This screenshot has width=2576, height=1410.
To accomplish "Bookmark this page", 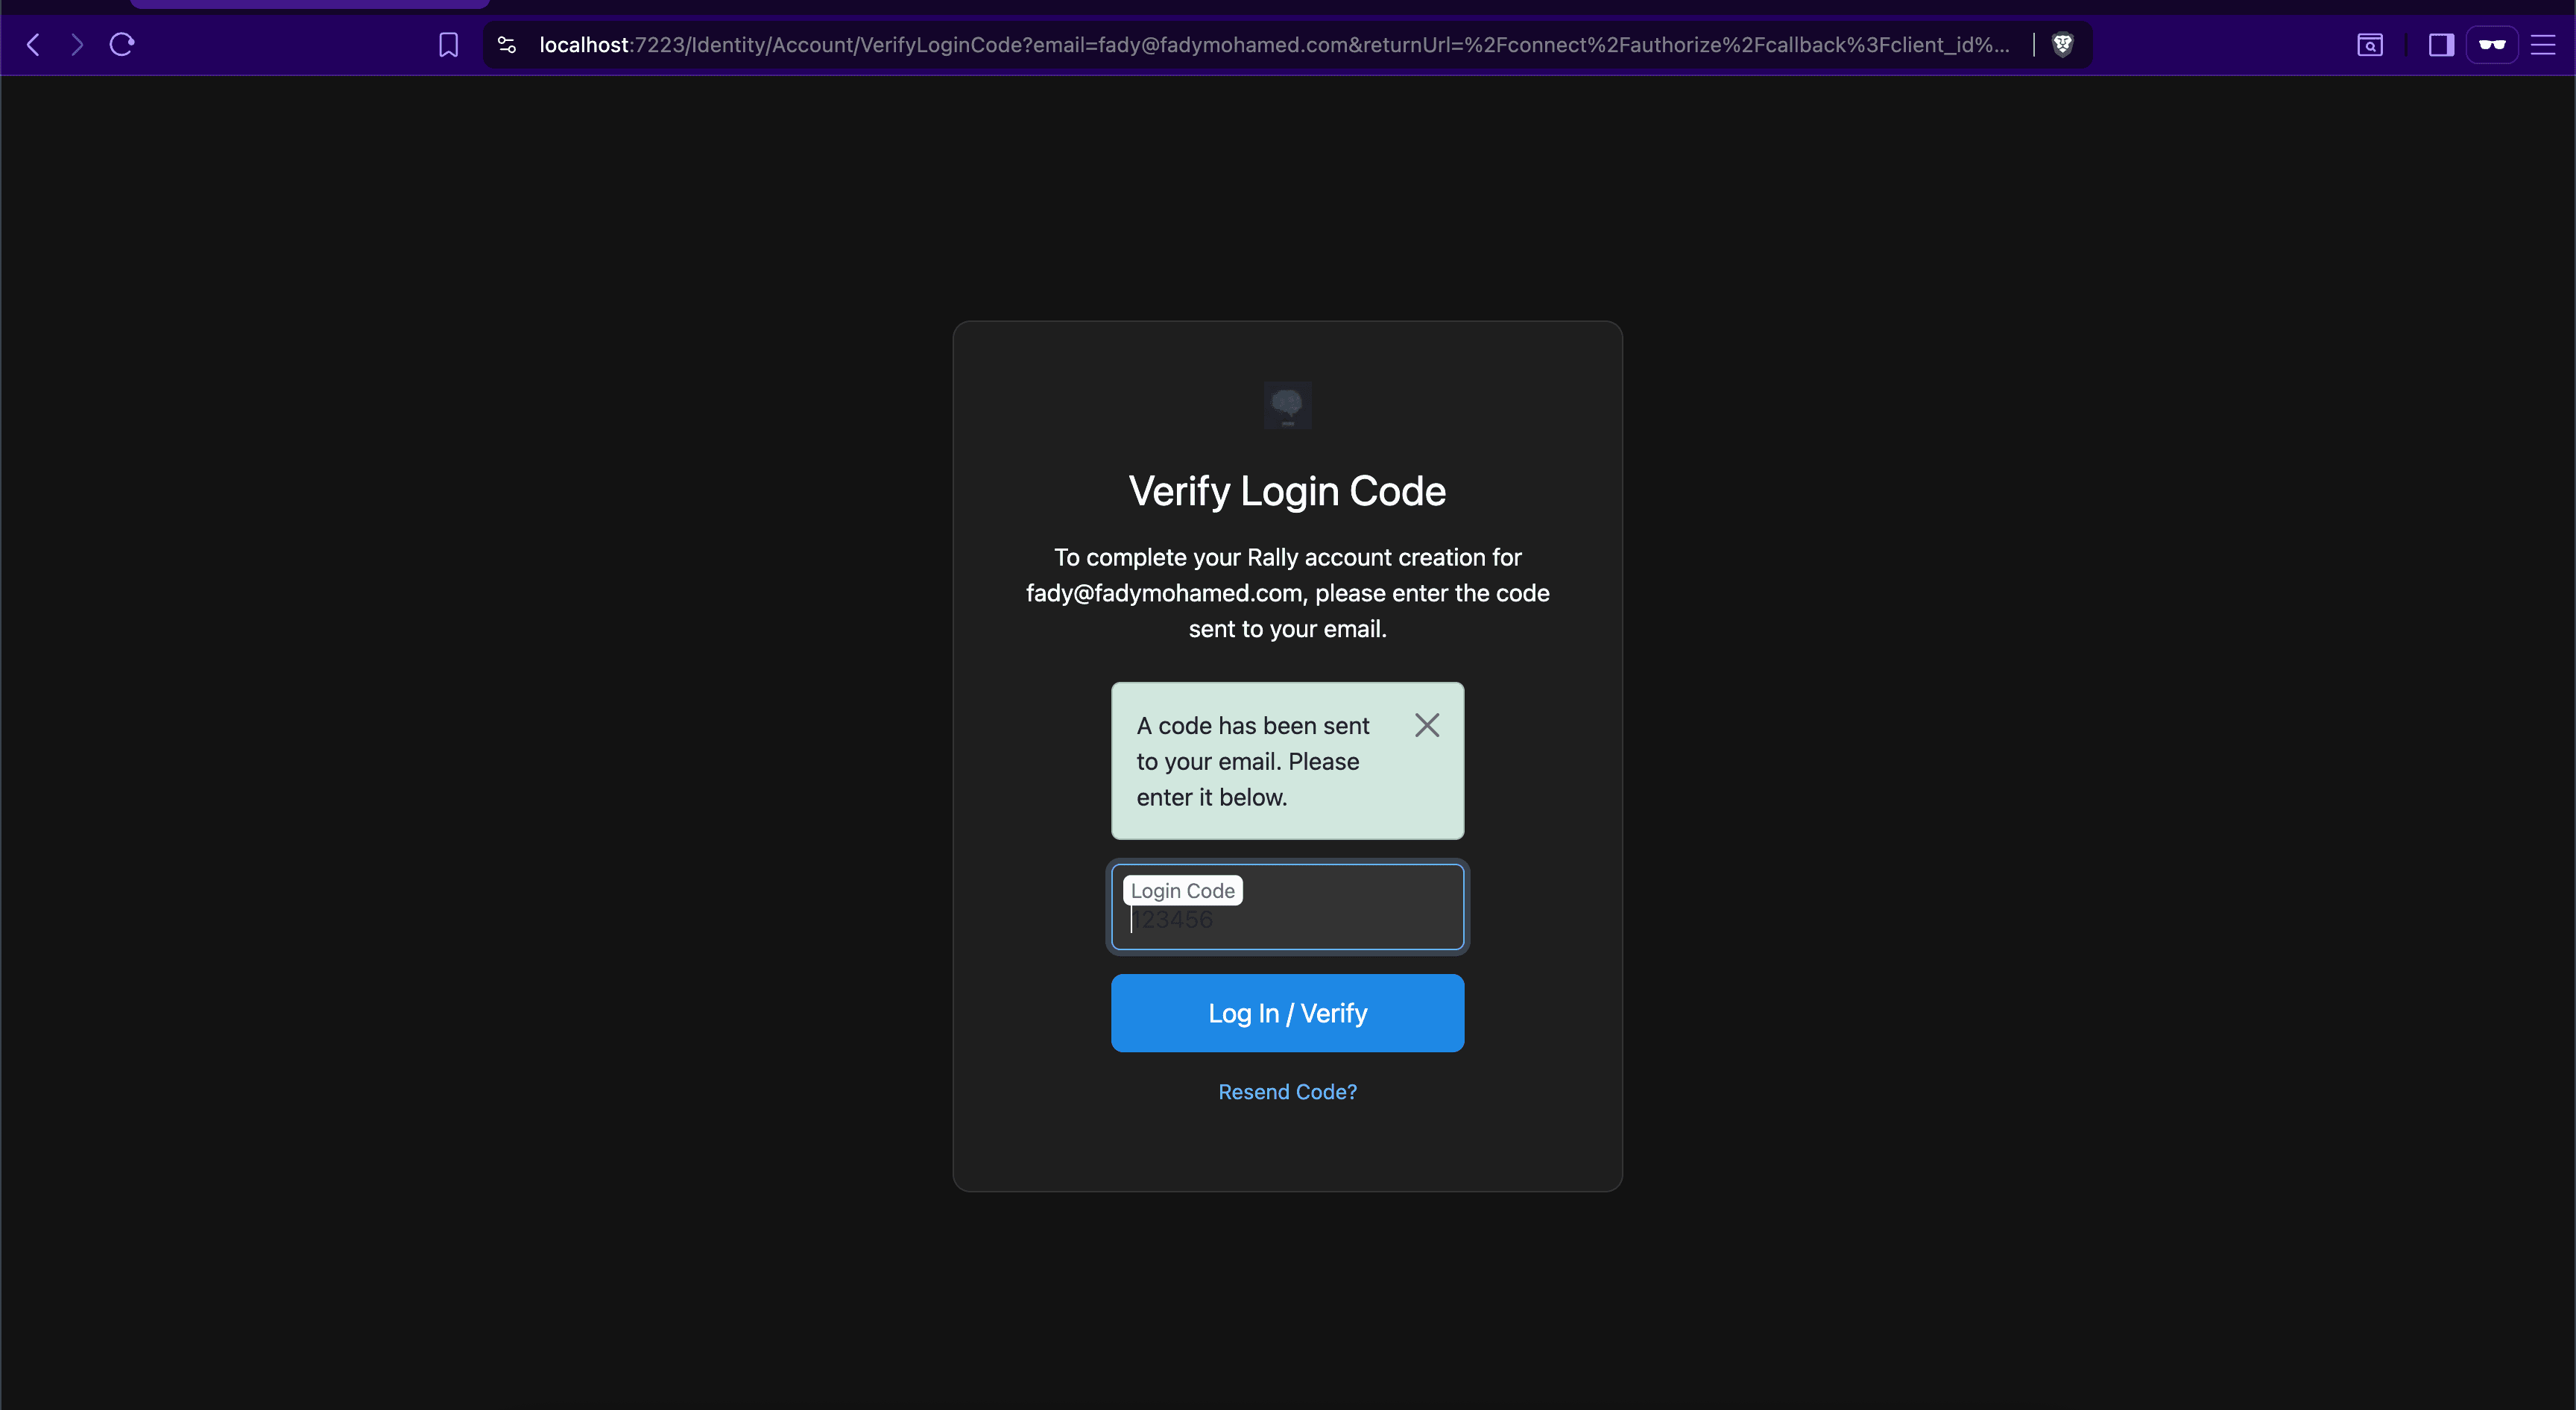I will 449,45.
